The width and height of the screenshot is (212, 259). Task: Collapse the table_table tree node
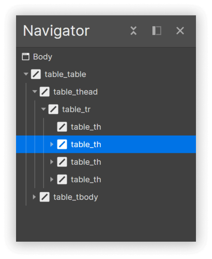[x=26, y=74]
